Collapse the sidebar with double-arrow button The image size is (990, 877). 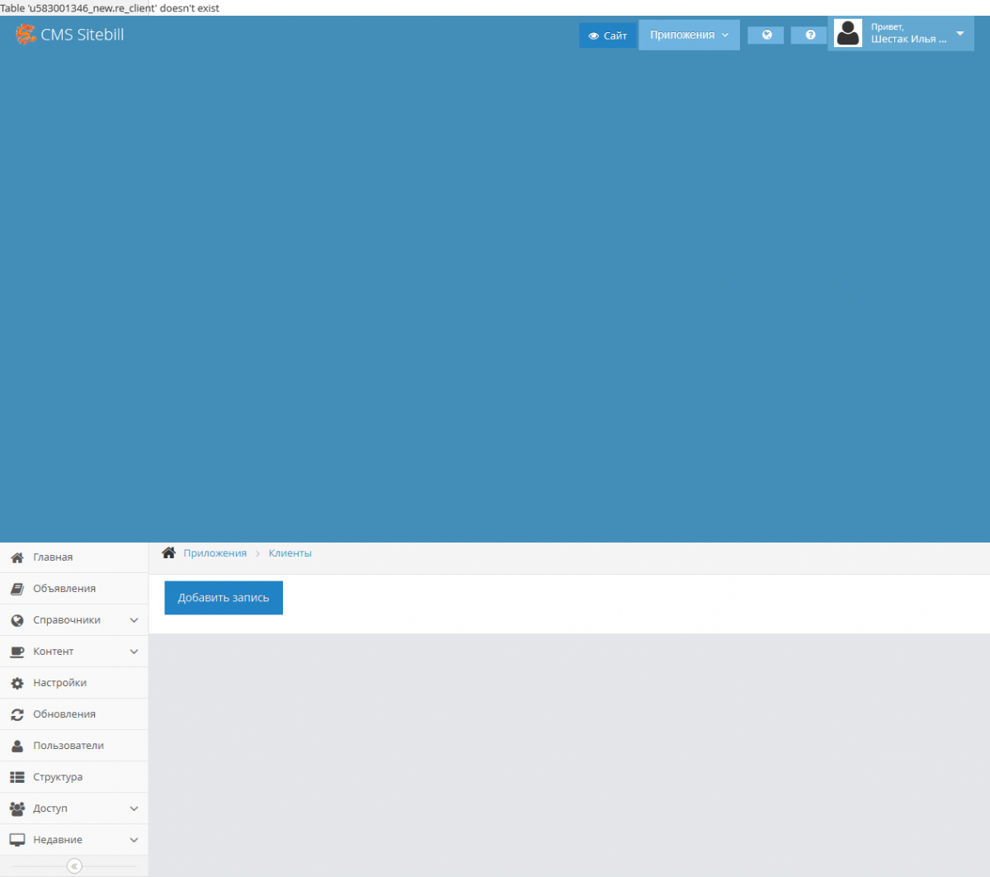74,866
